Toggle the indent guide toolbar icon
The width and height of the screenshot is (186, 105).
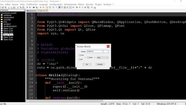tap(59, 7)
